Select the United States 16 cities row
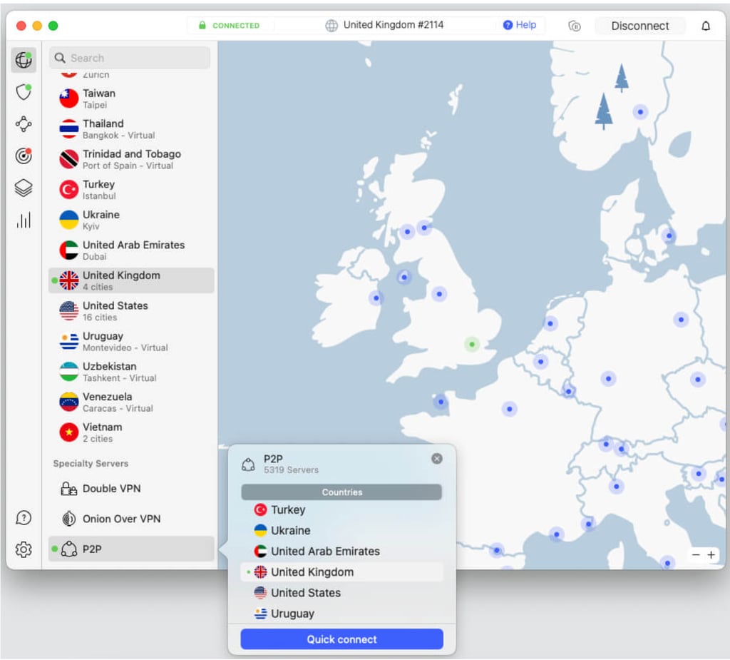730x660 pixels. tap(131, 311)
